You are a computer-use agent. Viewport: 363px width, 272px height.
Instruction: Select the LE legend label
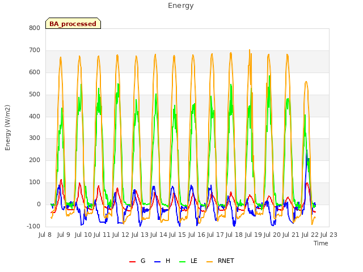194,261
